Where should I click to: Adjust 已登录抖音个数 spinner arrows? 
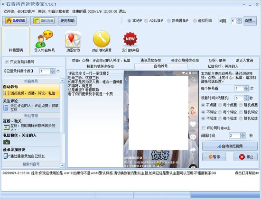pyautogui.click(x=52, y=72)
